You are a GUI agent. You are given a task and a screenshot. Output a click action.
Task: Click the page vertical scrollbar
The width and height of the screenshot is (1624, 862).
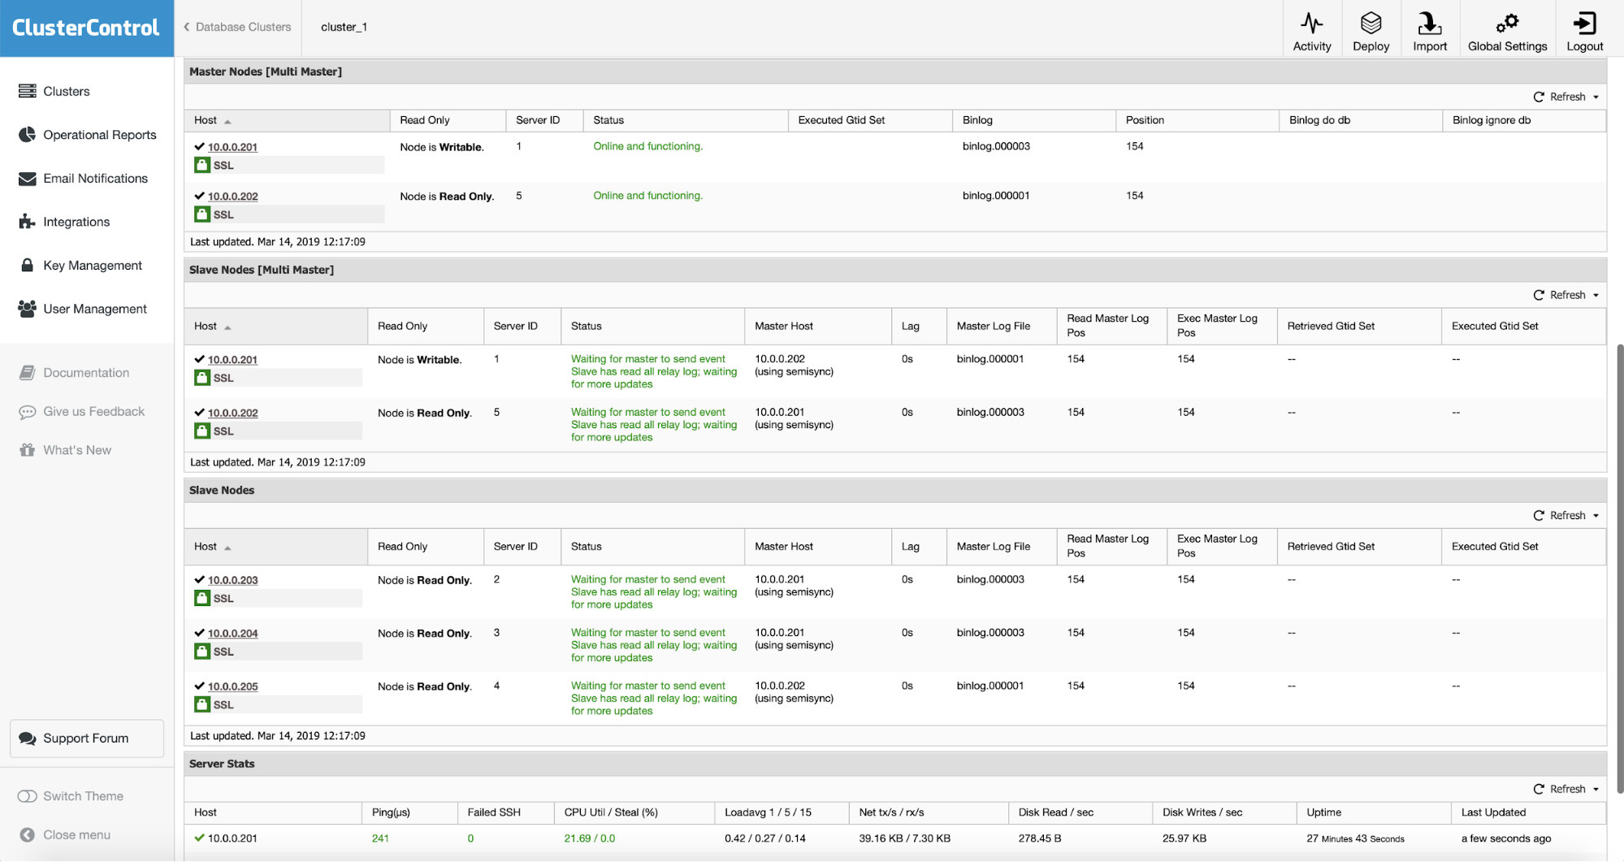point(1619,569)
